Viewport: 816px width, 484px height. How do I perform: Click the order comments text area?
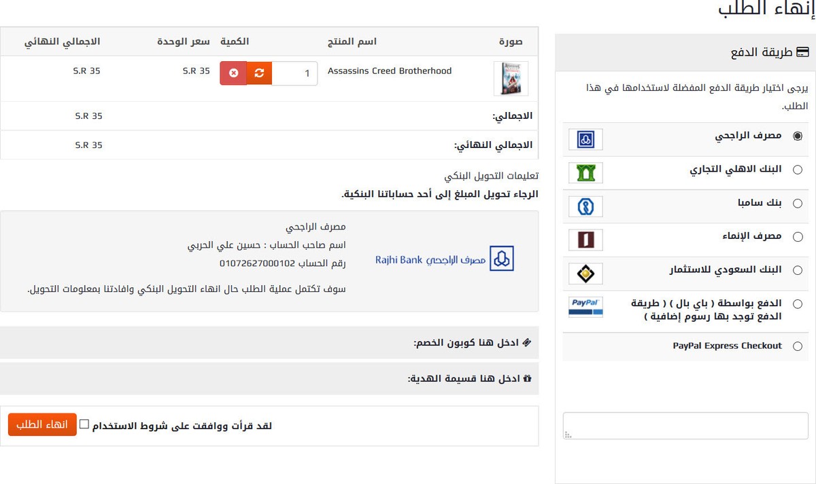(685, 426)
